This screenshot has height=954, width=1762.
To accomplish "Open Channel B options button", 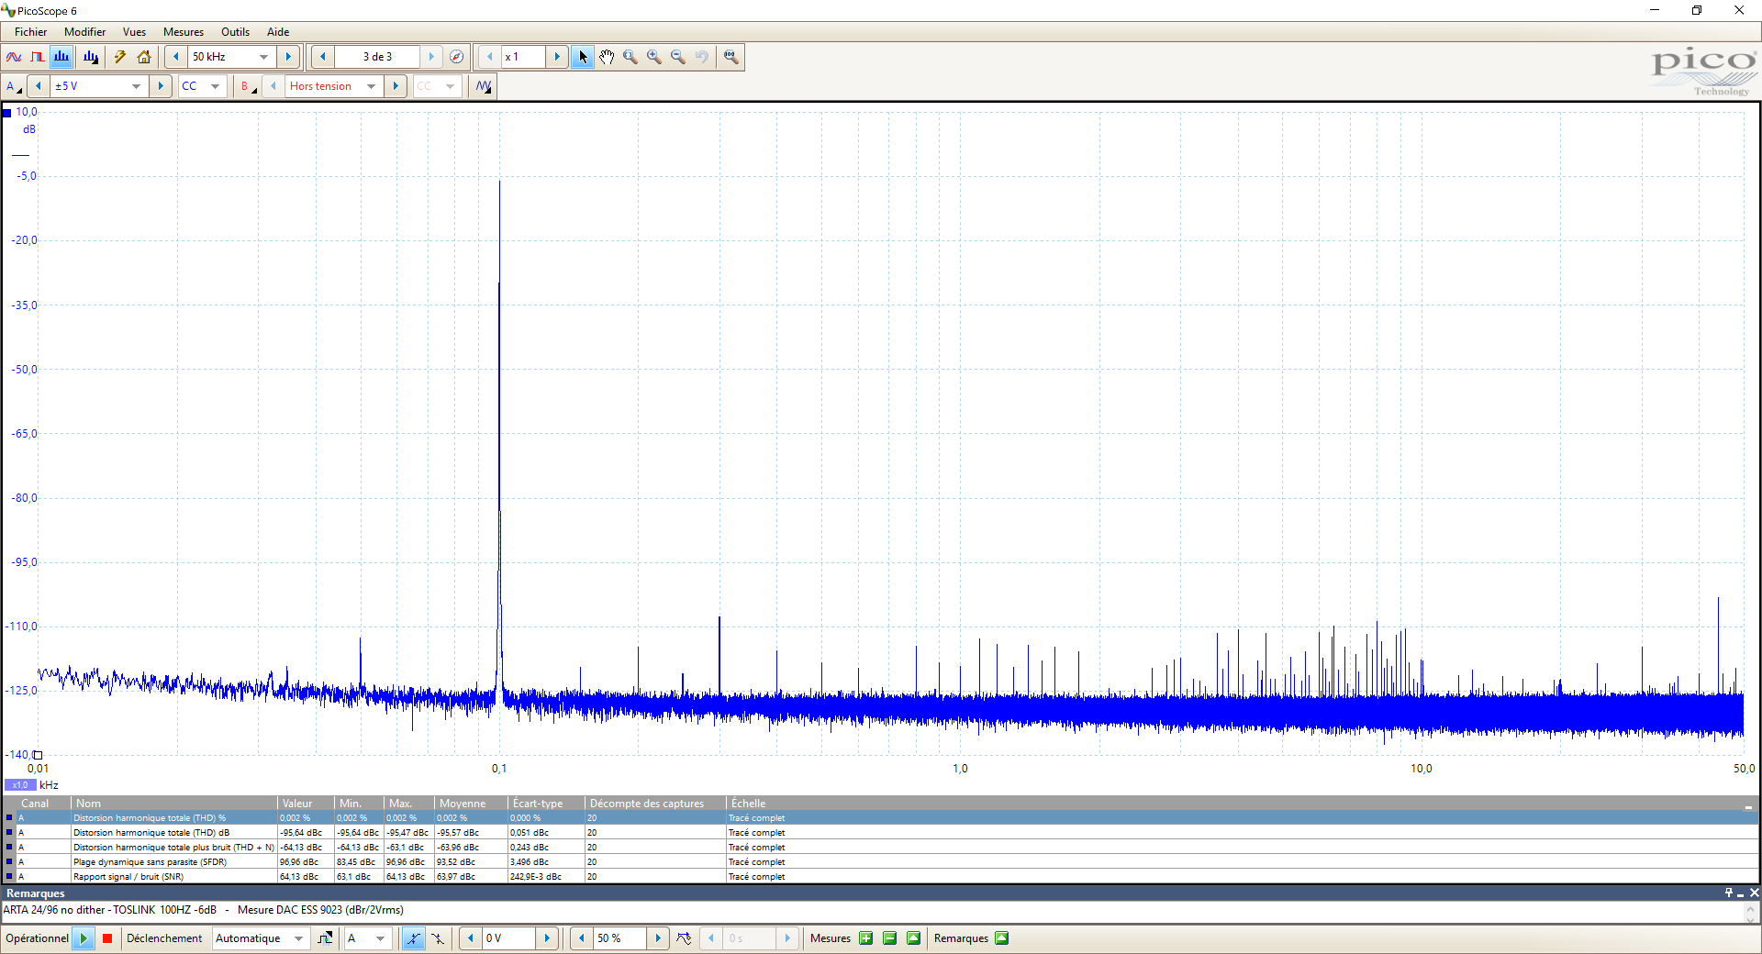I will 248,86.
